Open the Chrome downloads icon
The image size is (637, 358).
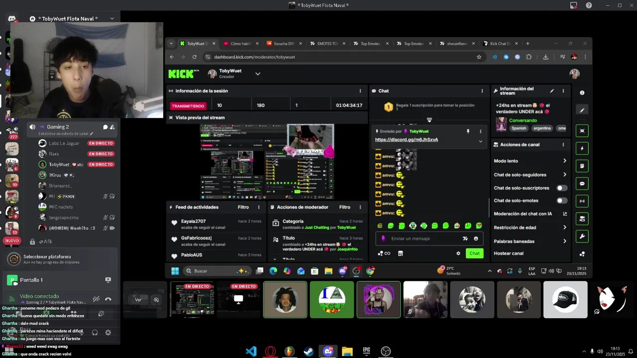[545, 57]
